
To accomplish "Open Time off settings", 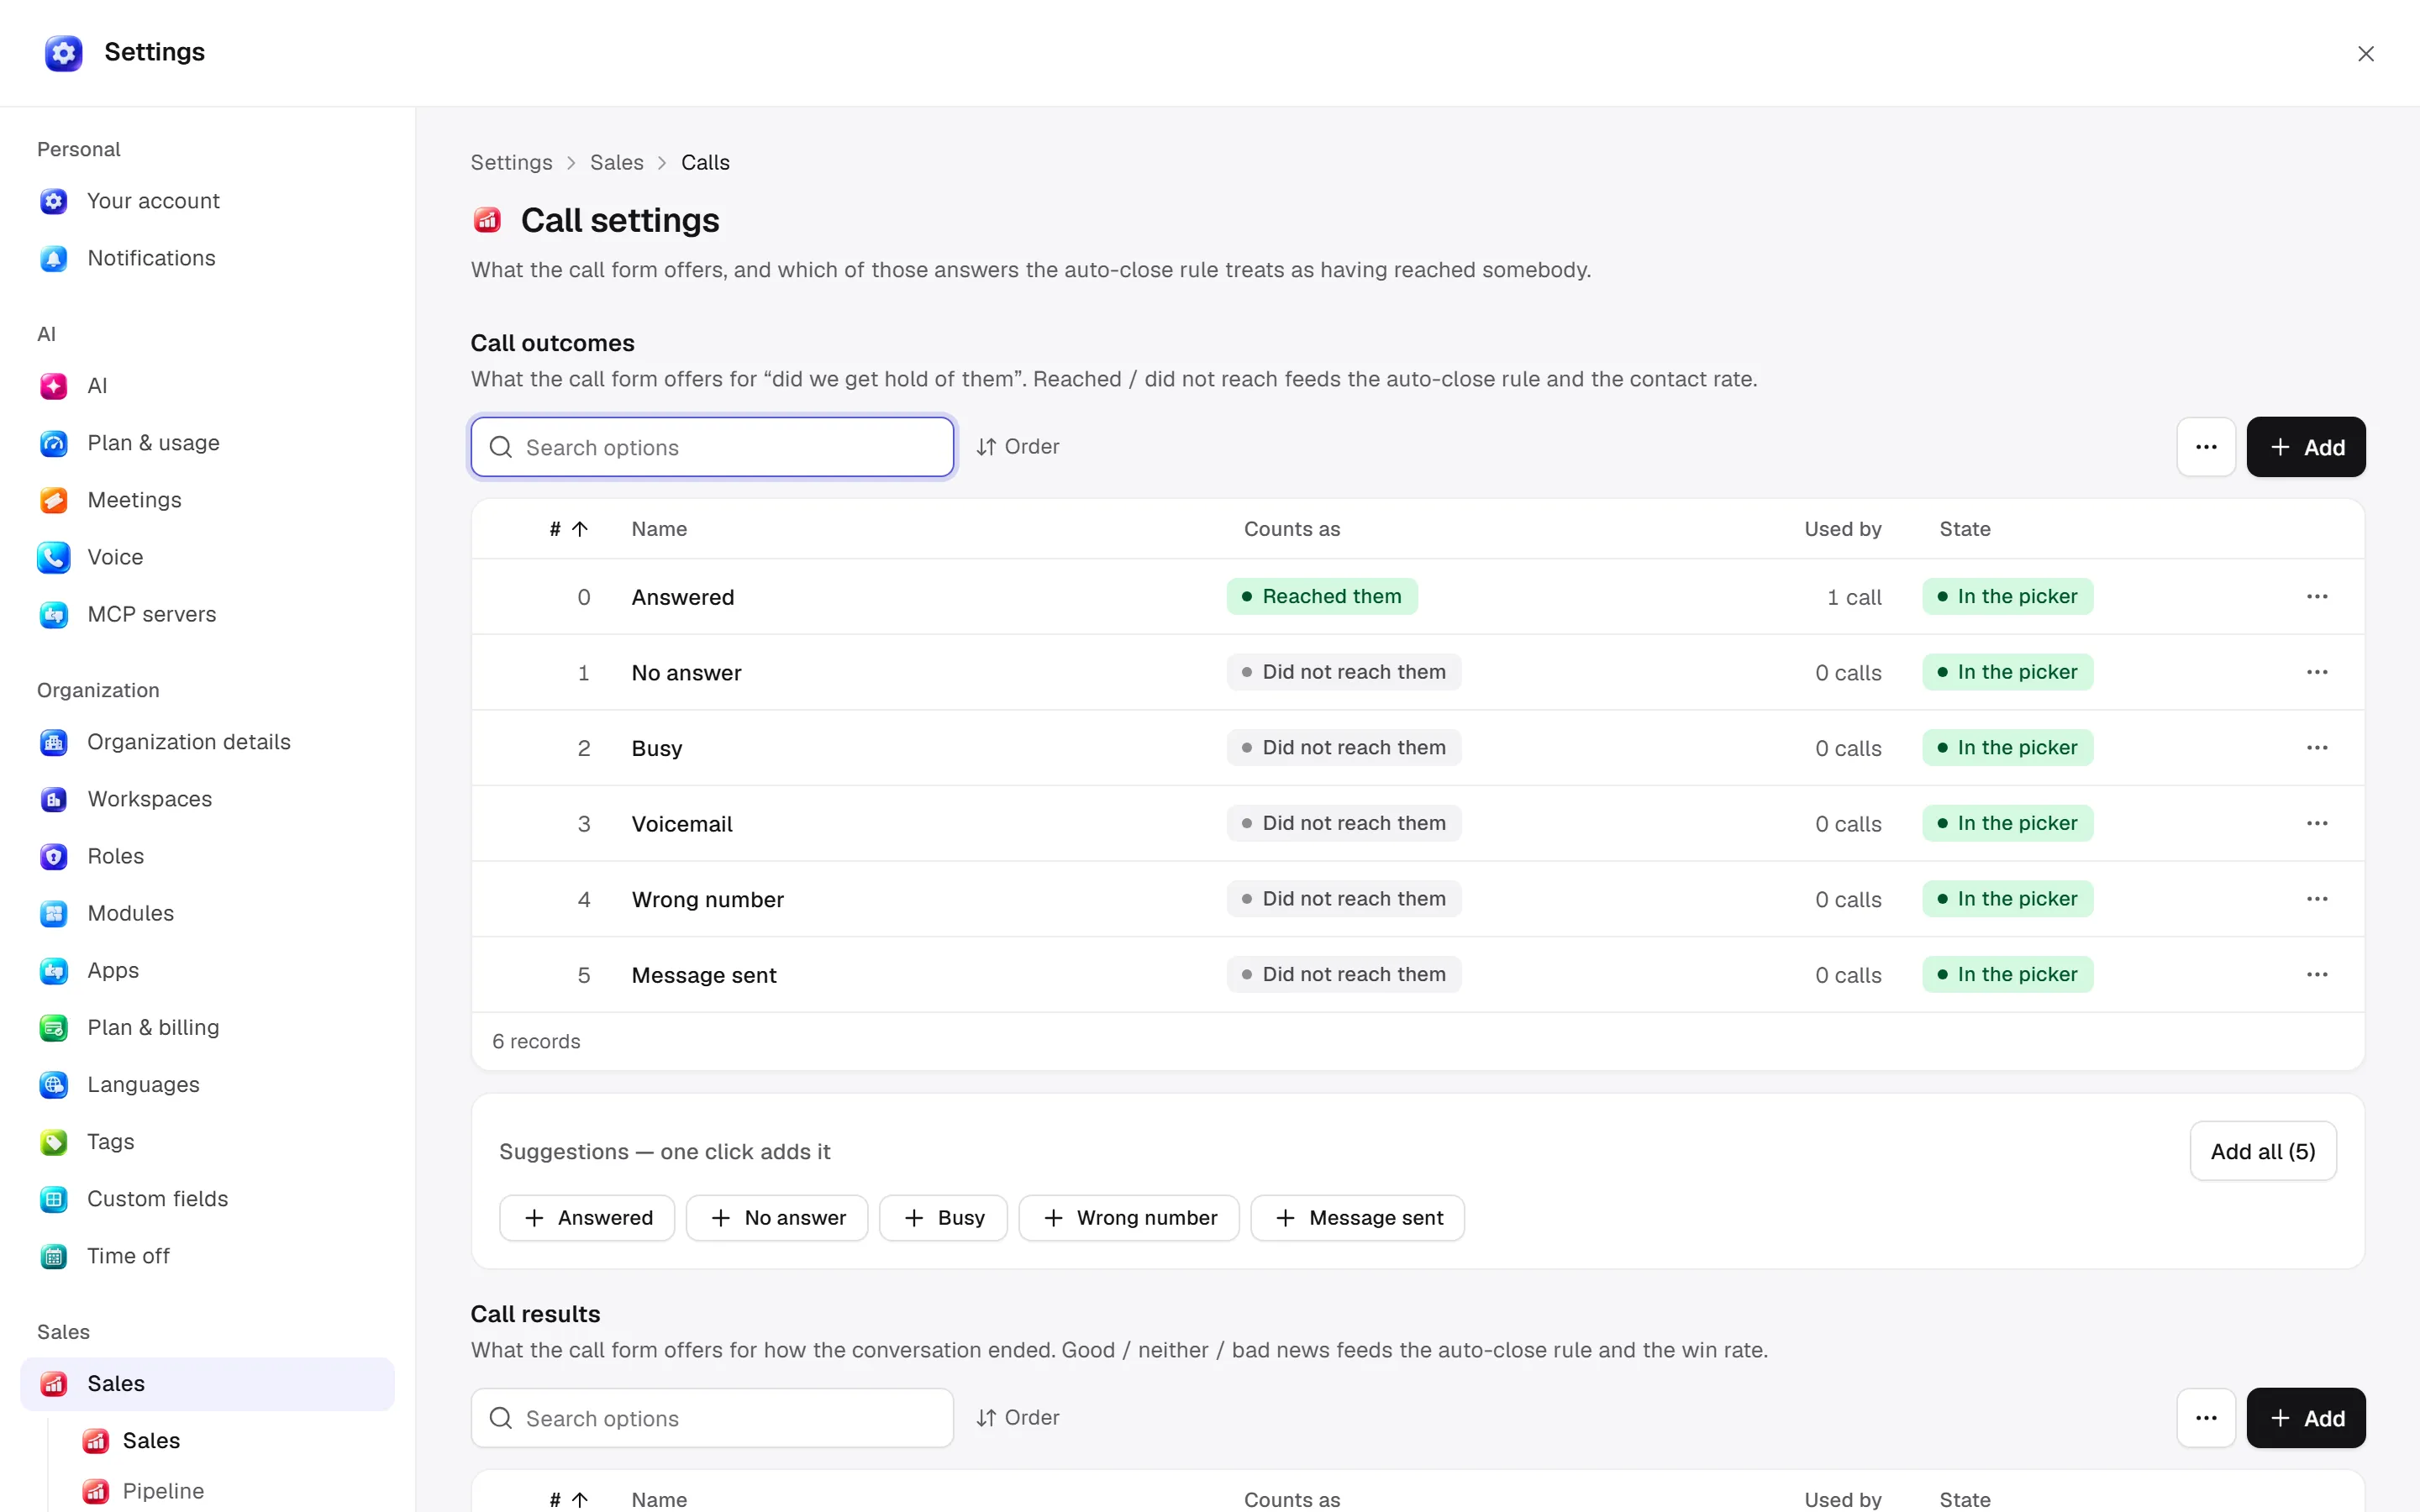I will [x=207, y=1255].
